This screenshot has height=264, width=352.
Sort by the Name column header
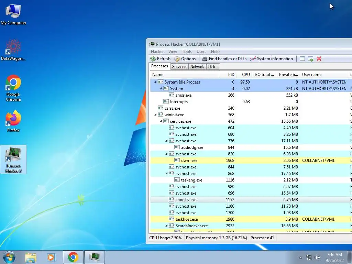click(x=185, y=75)
